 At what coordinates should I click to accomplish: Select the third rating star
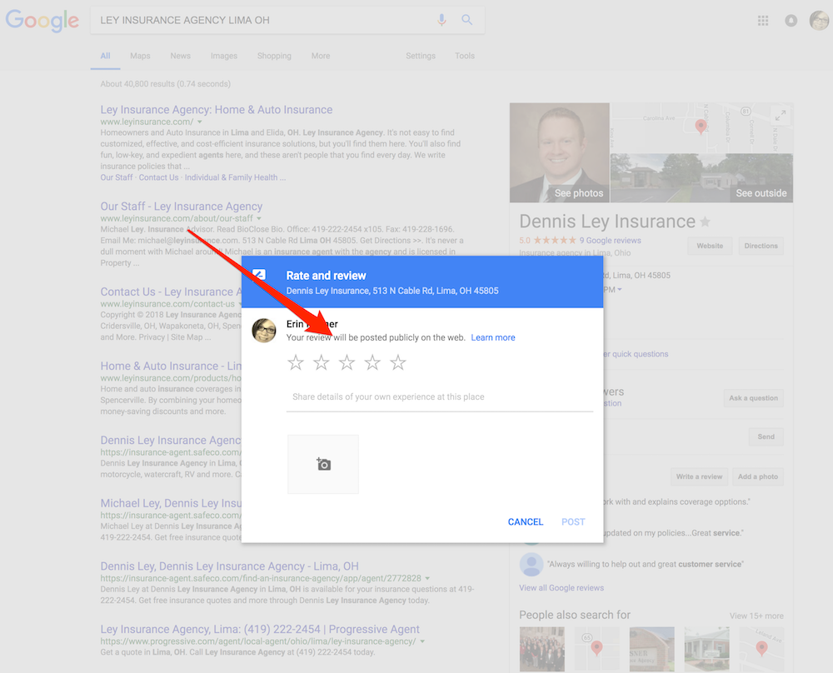click(347, 363)
